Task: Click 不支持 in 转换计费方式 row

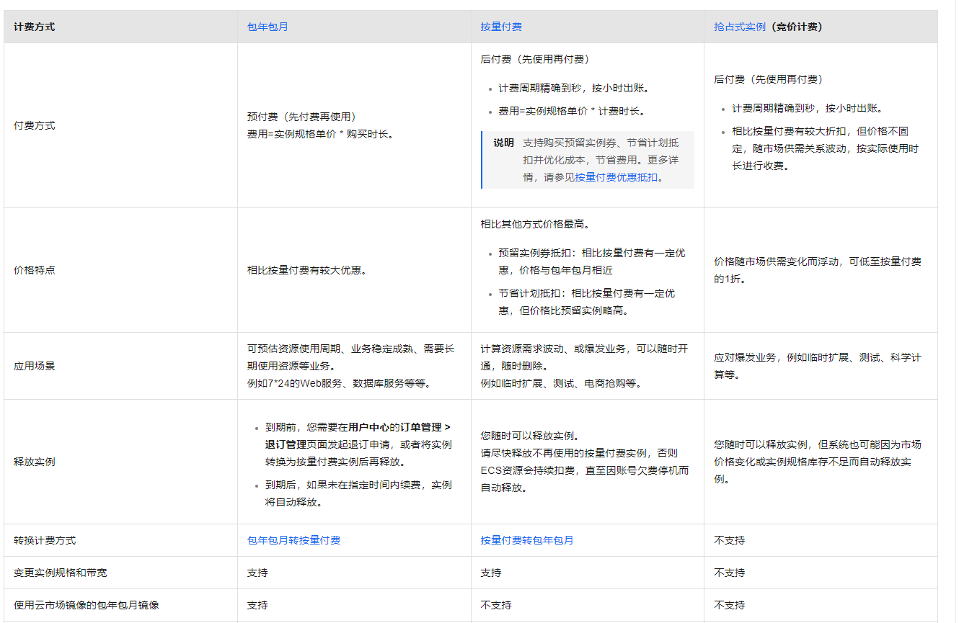Action: coord(730,540)
